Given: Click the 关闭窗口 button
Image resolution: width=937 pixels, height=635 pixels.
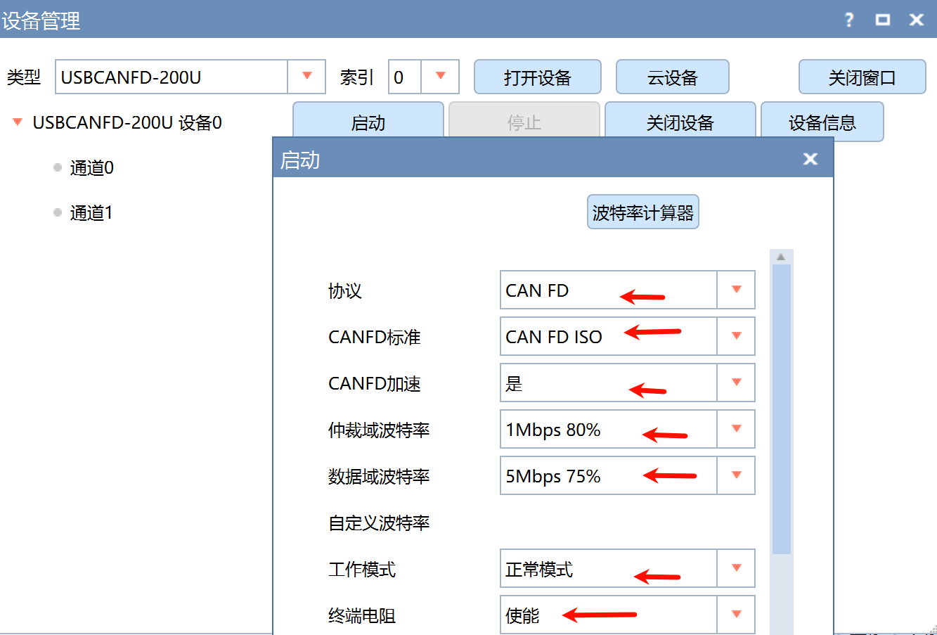Looking at the screenshot, I should (862, 77).
